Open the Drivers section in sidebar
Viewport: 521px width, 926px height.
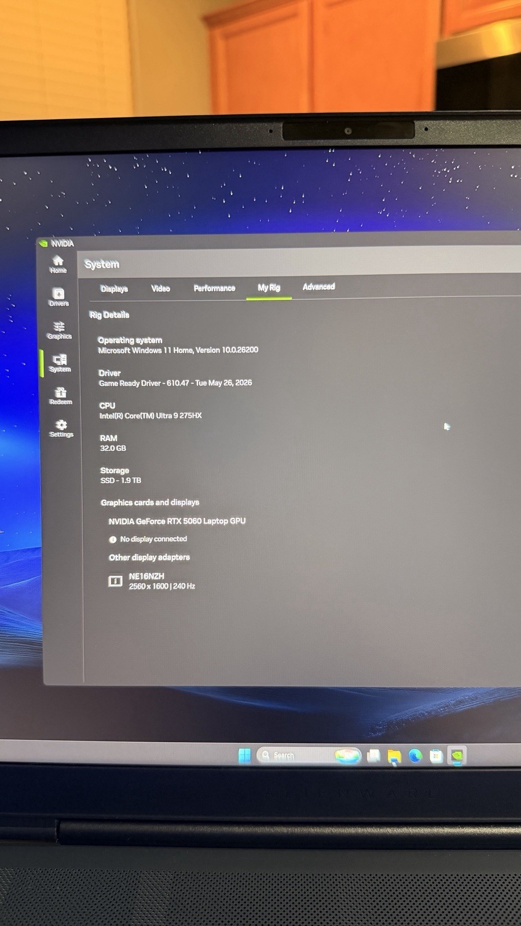[x=58, y=297]
